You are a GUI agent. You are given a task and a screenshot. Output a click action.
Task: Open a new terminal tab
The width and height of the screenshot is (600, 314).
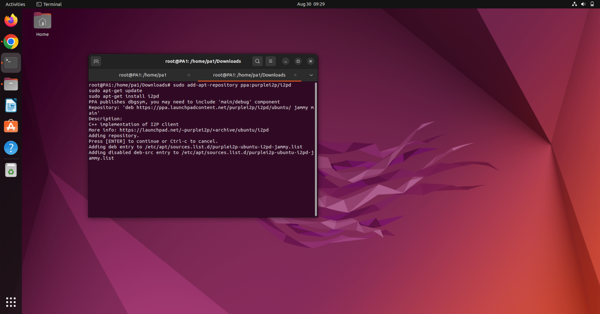pyautogui.click(x=96, y=61)
